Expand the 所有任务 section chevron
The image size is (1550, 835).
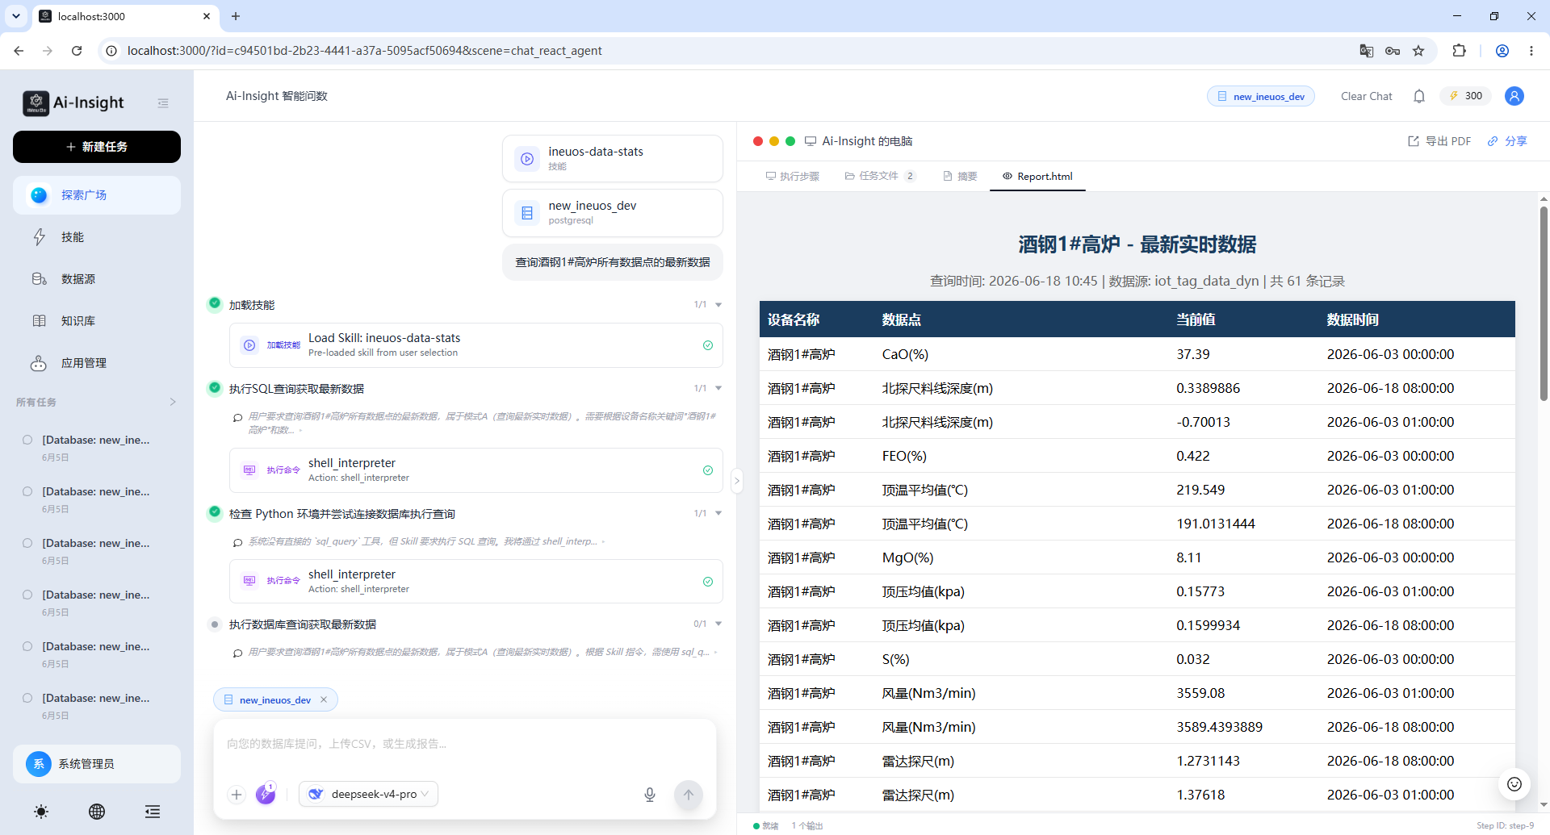pyautogui.click(x=173, y=402)
